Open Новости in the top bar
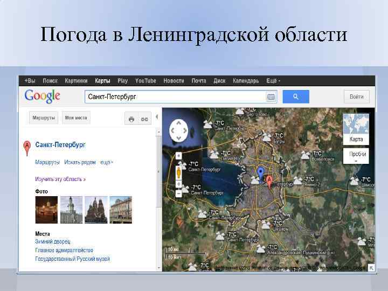Image resolution: width=388 pixels, height=291 pixels. click(x=174, y=81)
